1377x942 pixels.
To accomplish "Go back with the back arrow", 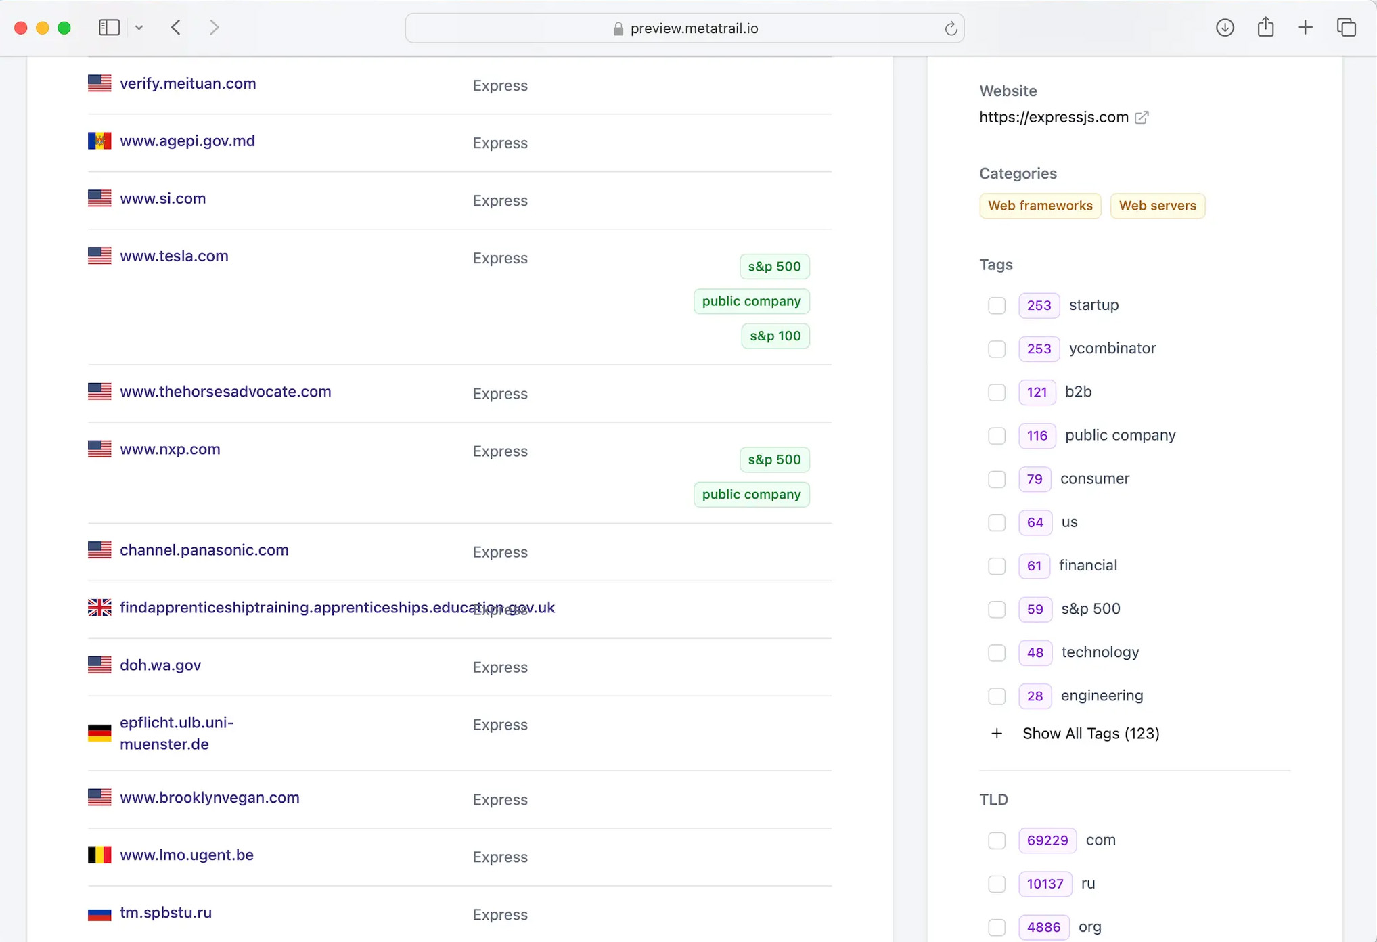I will coord(176,28).
